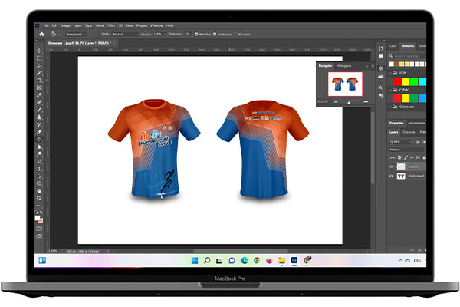The height and width of the screenshot is (307, 460).
Task: Open the blending Mode Normal dropdown in options bar
Action: pyautogui.click(x=125, y=35)
